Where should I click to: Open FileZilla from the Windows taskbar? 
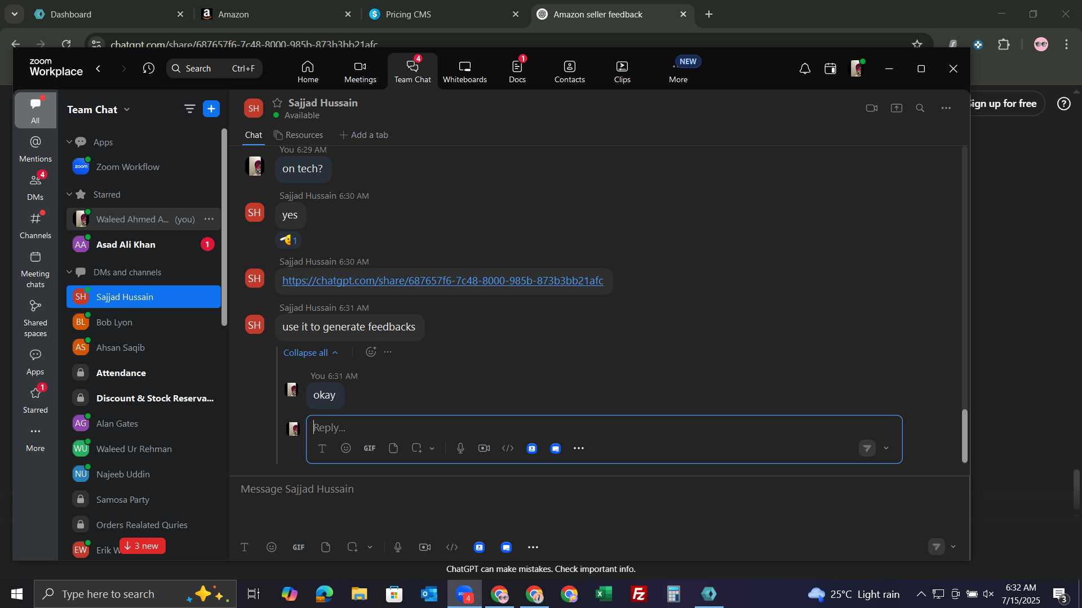(639, 594)
